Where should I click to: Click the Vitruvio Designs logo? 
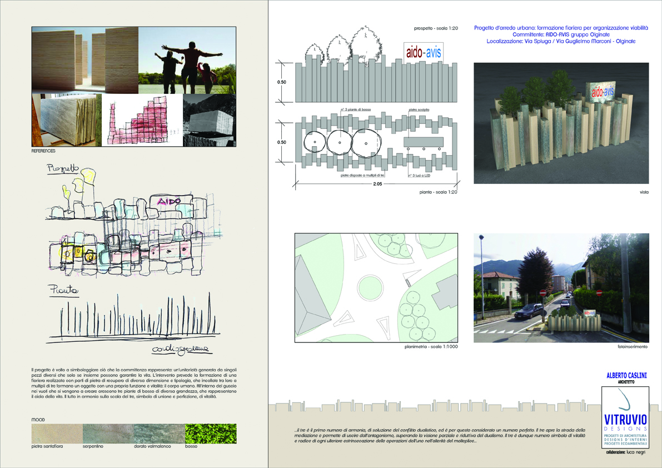click(x=625, y=417)
